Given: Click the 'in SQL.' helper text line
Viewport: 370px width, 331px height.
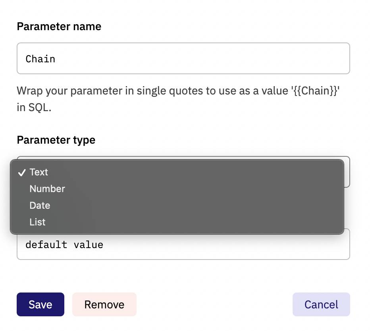Looking at the screenshot, I should [34, 108].
